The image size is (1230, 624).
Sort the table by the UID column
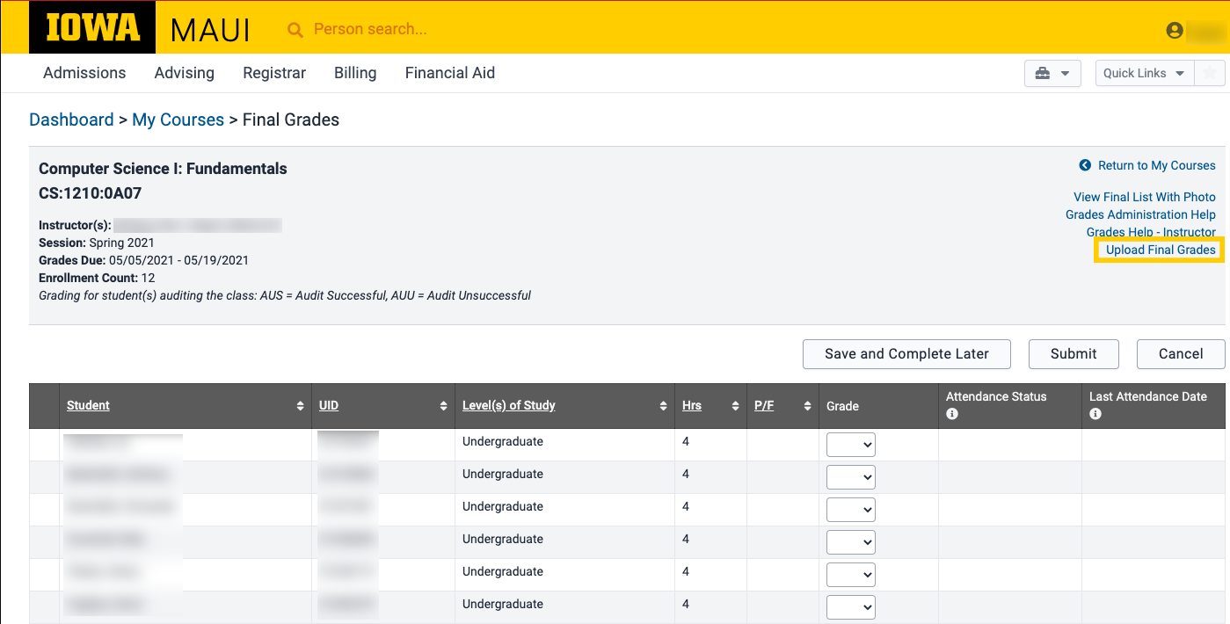point(329,405)
